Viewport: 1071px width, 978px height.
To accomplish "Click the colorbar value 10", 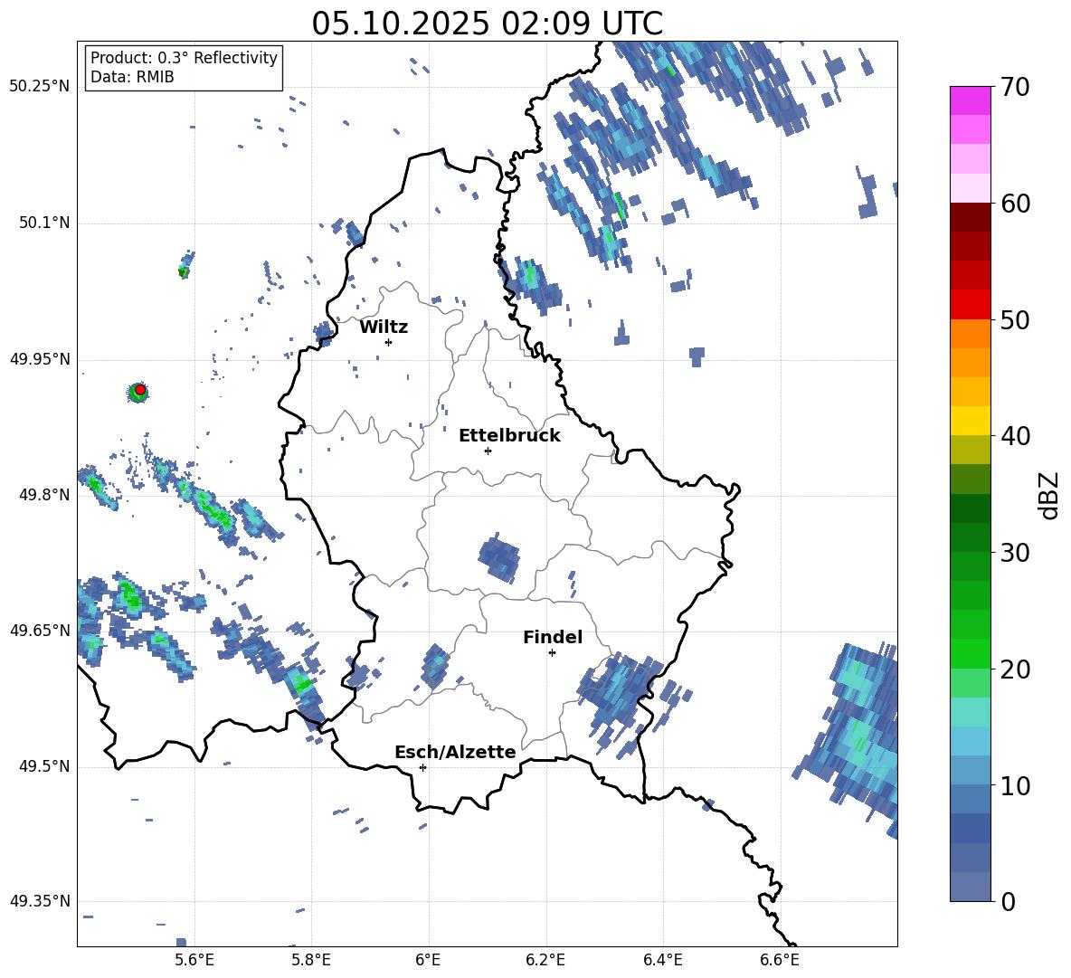I will pos(1016,786).
